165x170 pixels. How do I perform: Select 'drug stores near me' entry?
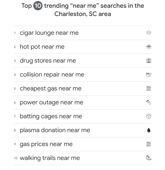click(48, 61)
